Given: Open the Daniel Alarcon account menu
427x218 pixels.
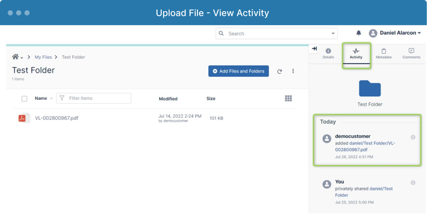Looking at the screenshot, I should 400,33.
